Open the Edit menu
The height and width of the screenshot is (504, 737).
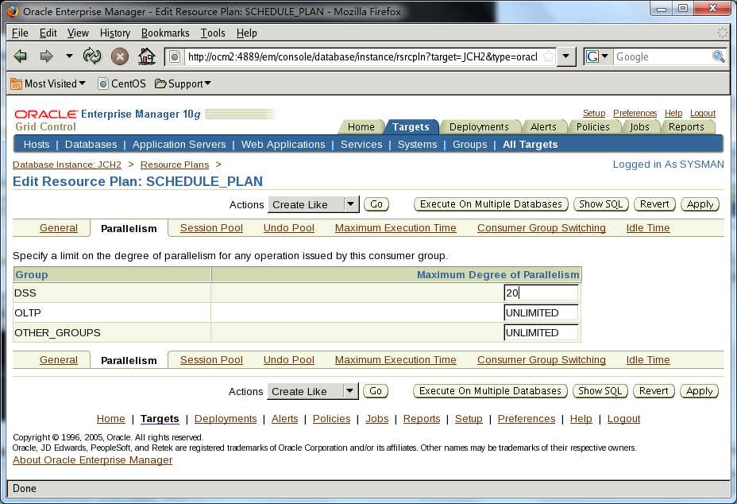click(x=48, y=33)
